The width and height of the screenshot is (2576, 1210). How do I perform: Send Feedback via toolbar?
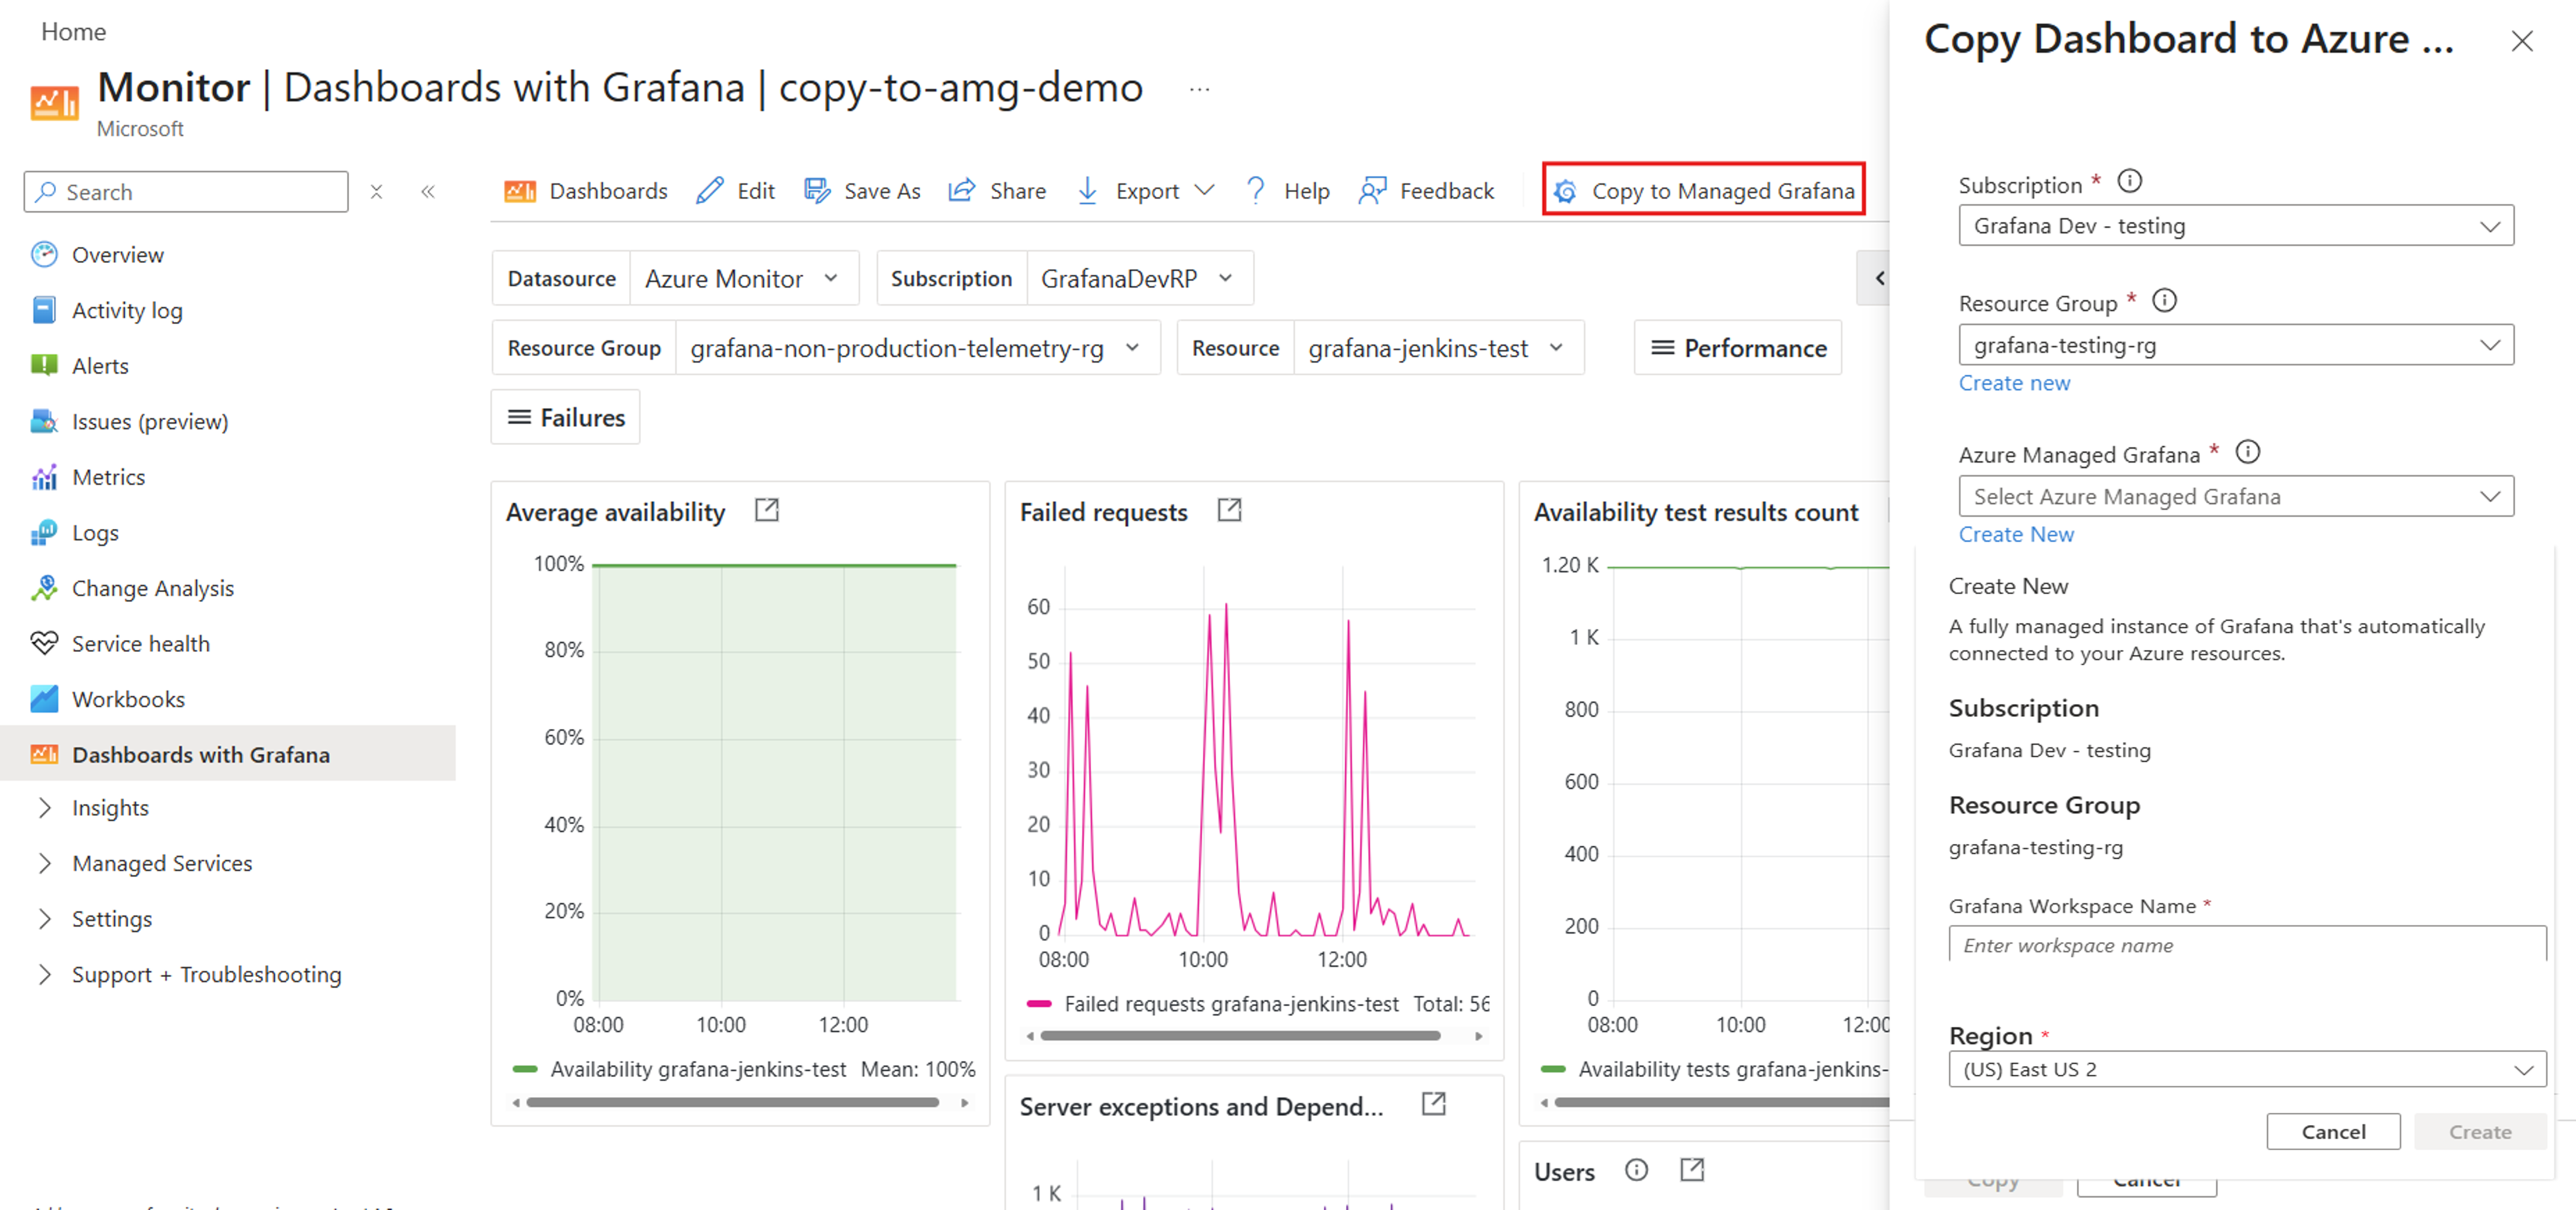pos(1426,191)
